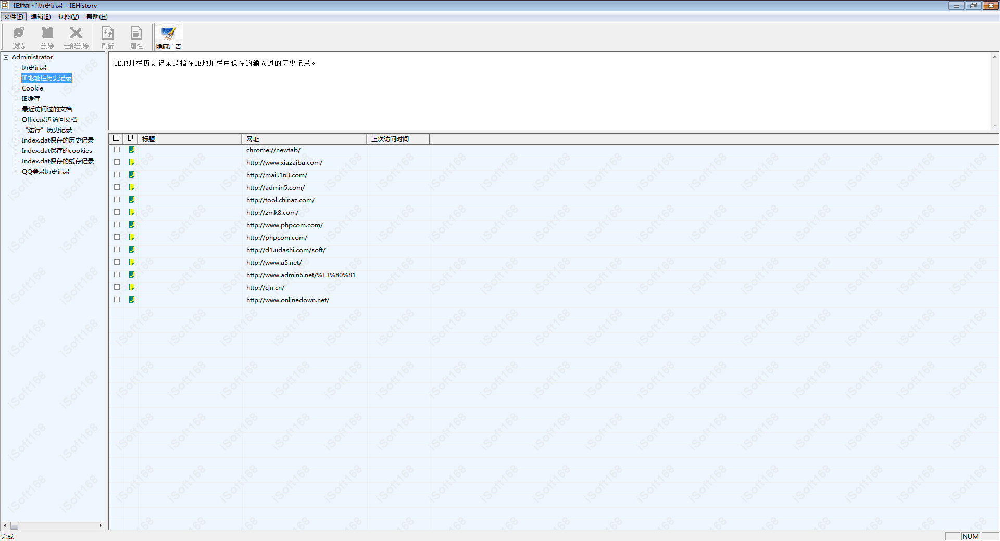
Task: Click the note icon beside http://admin5.com/
Action: pos(132,187)
